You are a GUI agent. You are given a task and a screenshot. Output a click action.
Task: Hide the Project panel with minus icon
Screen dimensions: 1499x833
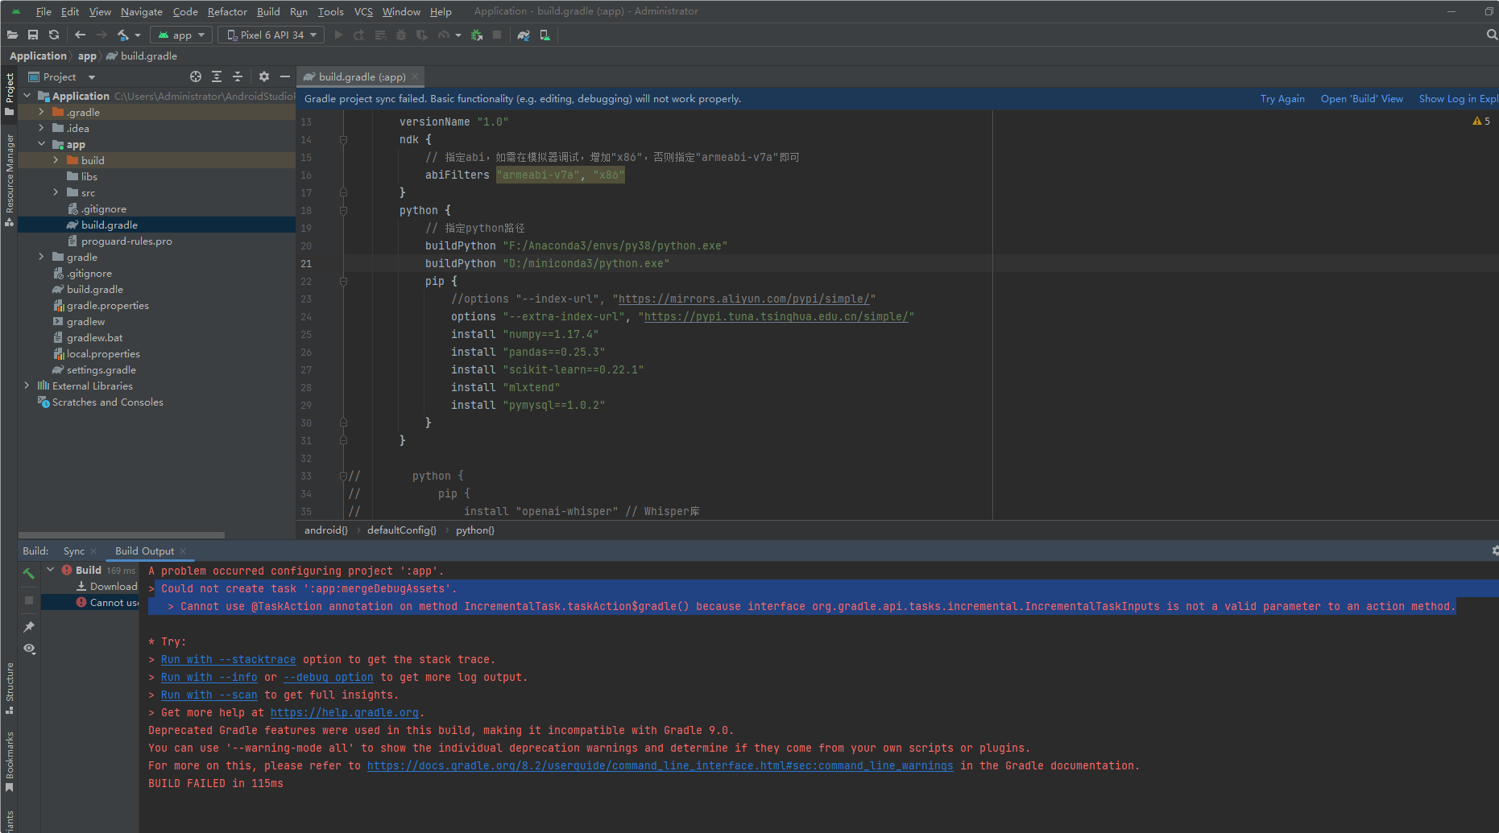click(284, 76)
